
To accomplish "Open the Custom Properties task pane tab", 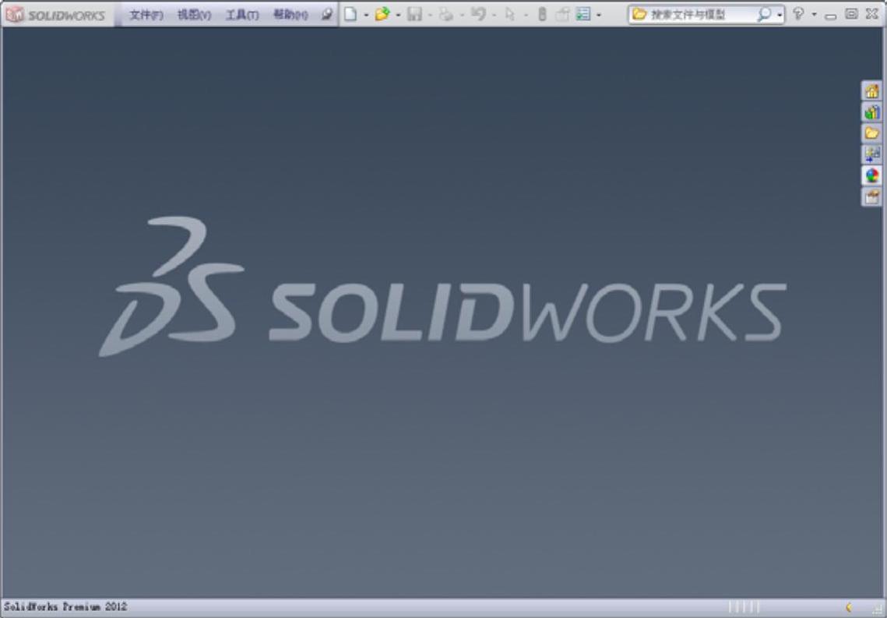I will 871,197.
